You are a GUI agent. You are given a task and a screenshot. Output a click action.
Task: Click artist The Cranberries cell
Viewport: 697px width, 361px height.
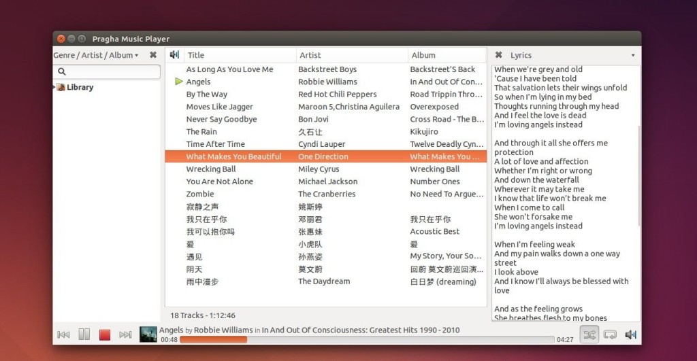(327, 194)
